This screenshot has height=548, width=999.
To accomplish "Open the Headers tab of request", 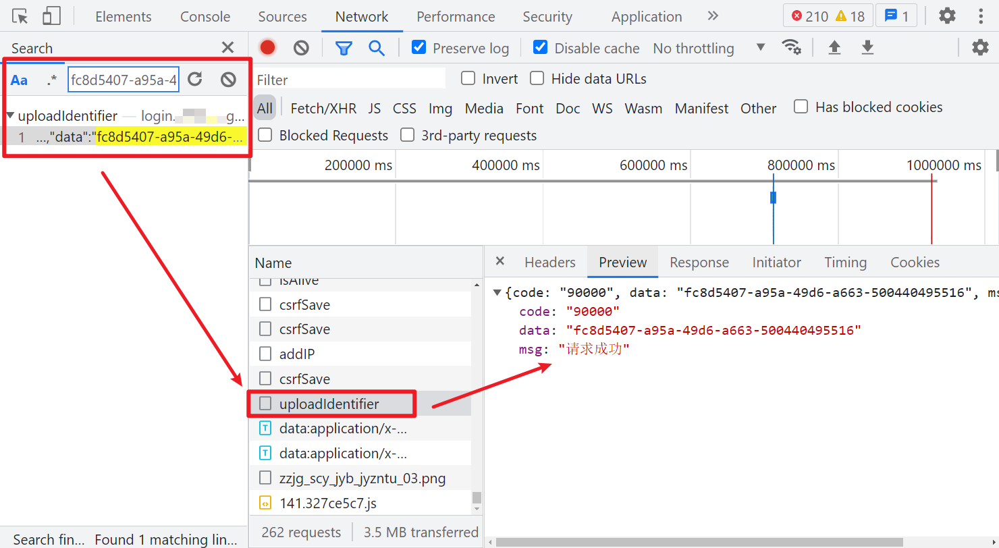I will click(549, 262).
